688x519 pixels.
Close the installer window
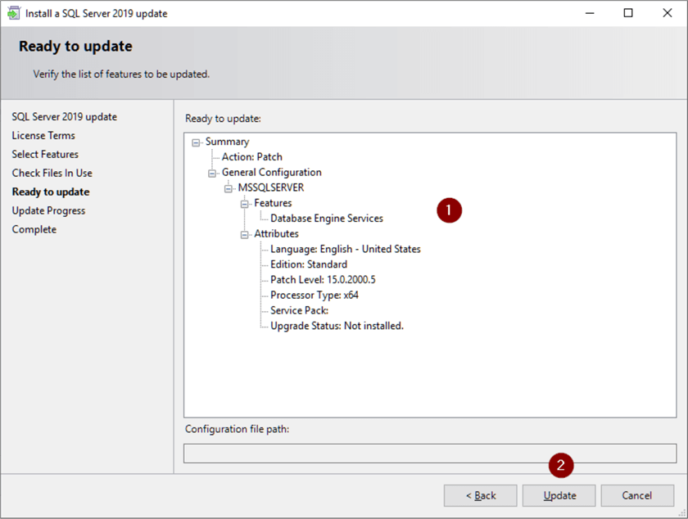[667, 13]
